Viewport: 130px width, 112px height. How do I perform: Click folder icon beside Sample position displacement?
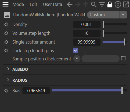pos(124,58)
